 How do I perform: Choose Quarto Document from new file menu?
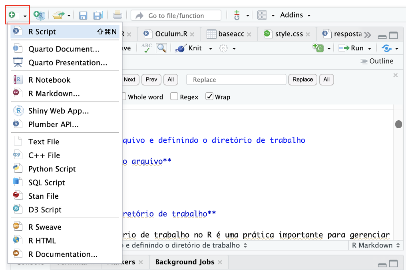pyautogui.click(x=64, y=49)
